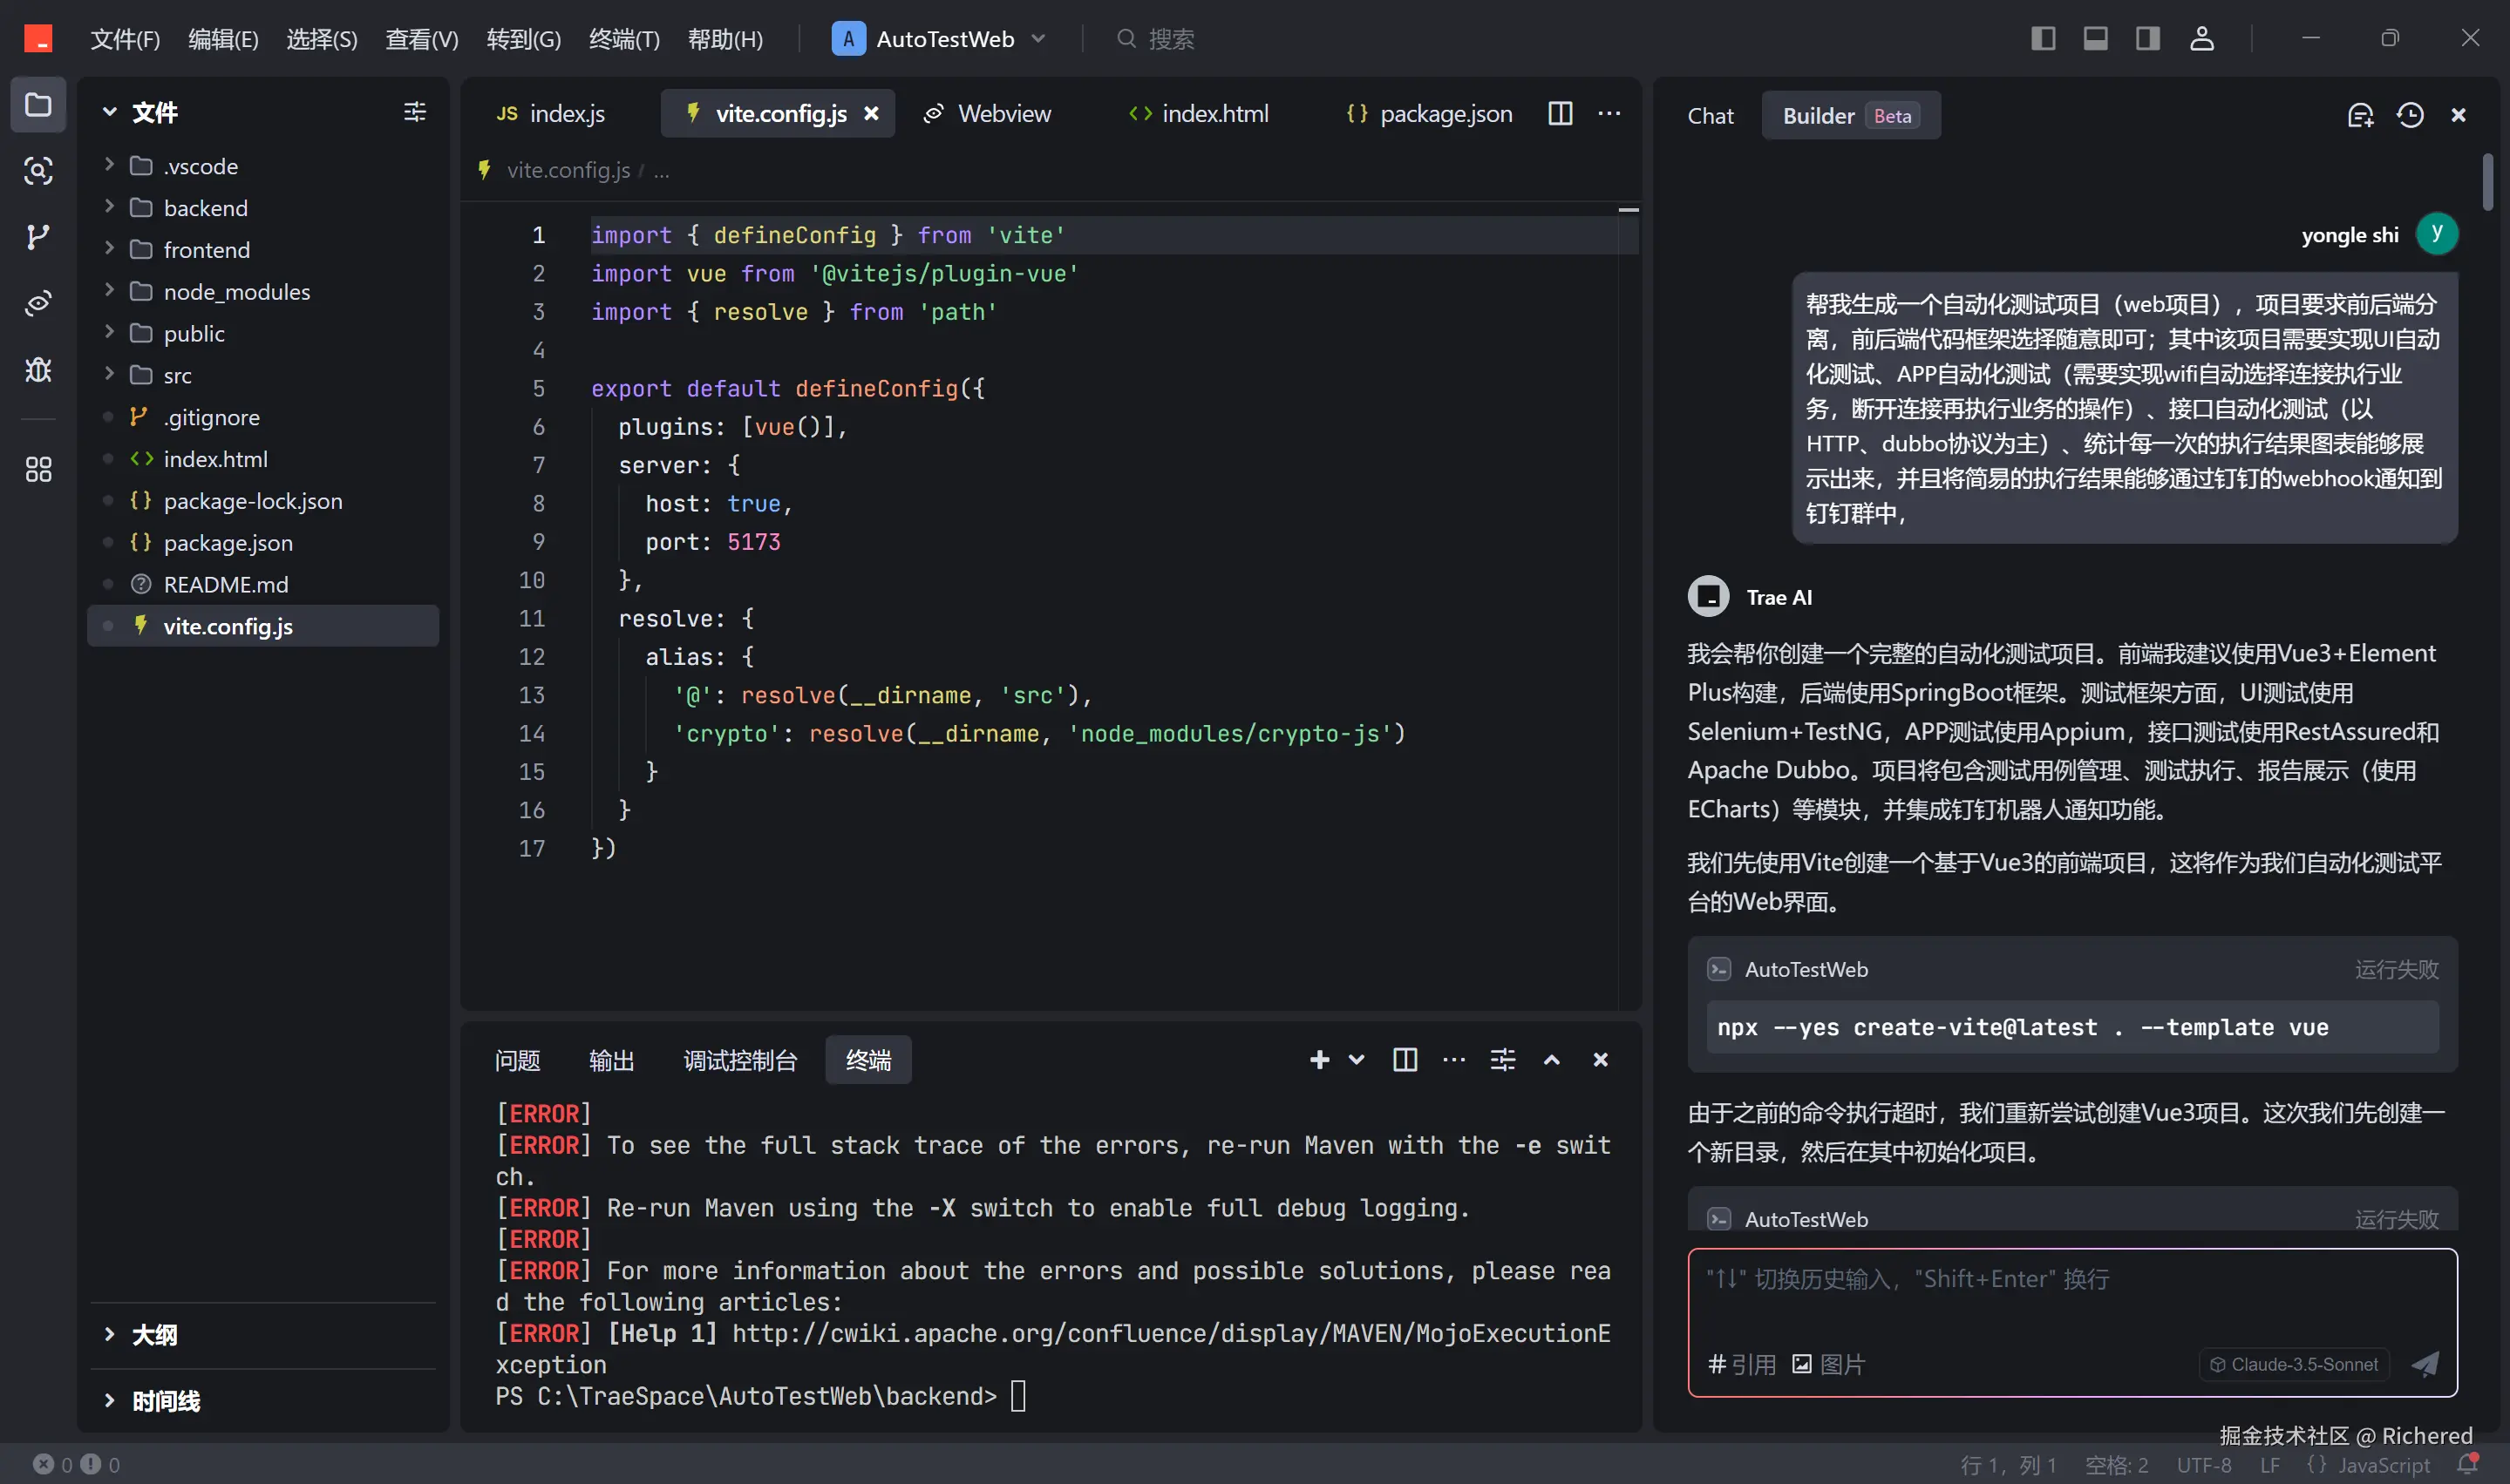Open the Source Control sidebar icon
The width and height of the screenshot is (2510, 1484).
(38, 237)
